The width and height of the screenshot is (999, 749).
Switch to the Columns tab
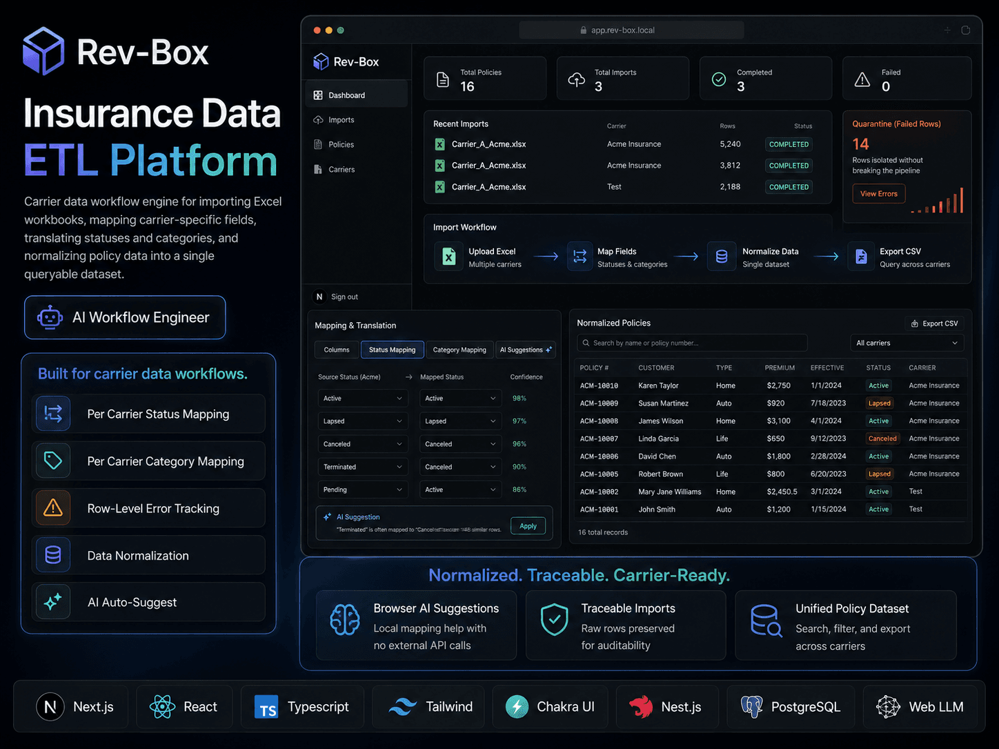pyautogui.click(x=337, y=350)
